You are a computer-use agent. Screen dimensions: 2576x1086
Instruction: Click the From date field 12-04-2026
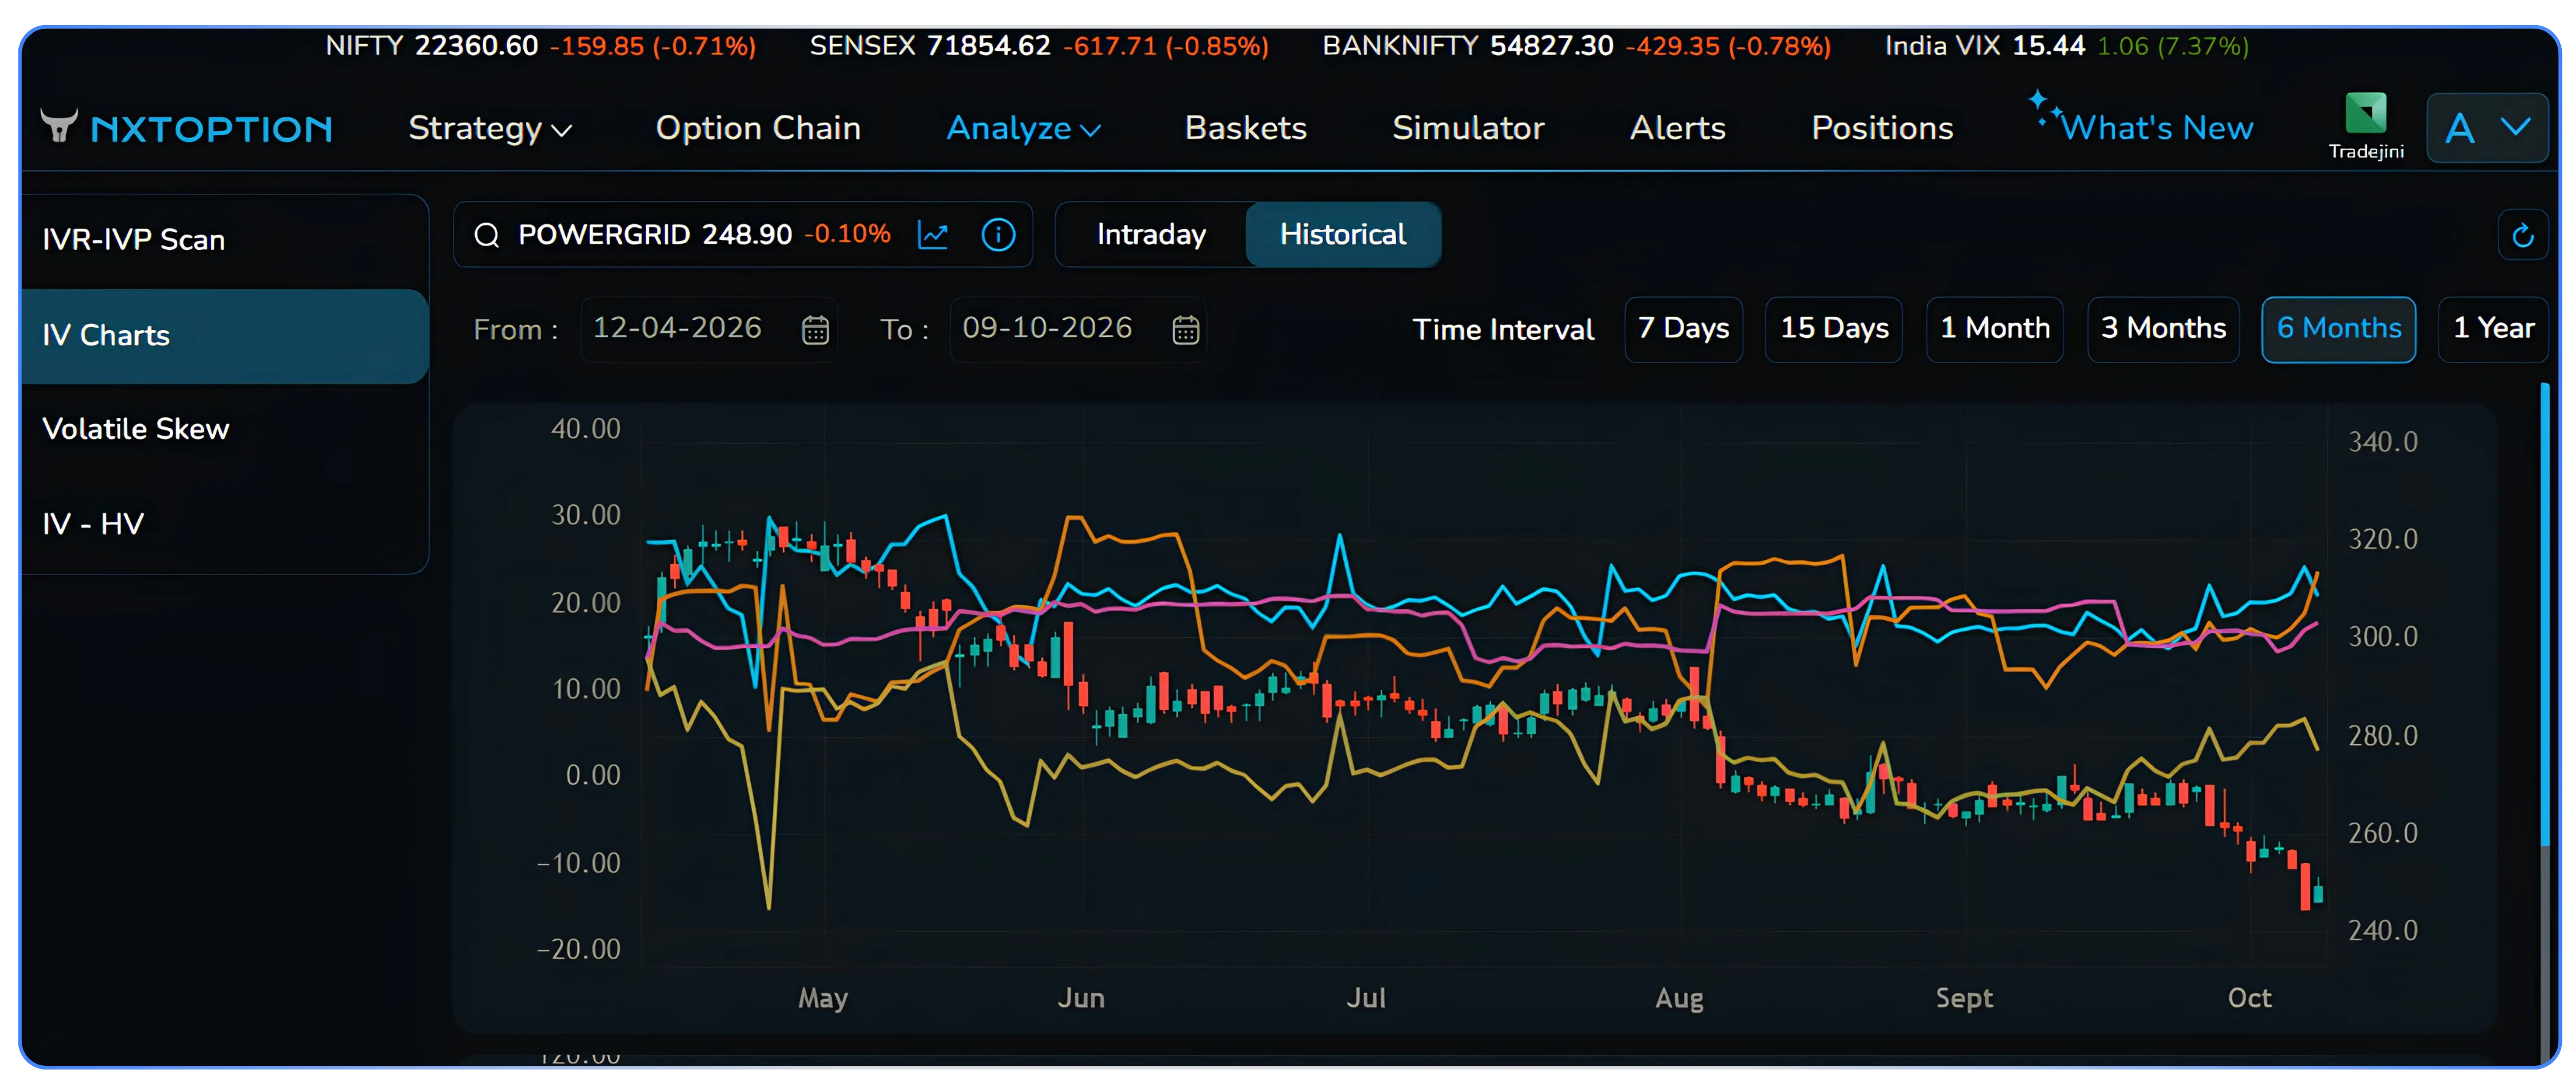pyautogui.click(x=709, y=329)
